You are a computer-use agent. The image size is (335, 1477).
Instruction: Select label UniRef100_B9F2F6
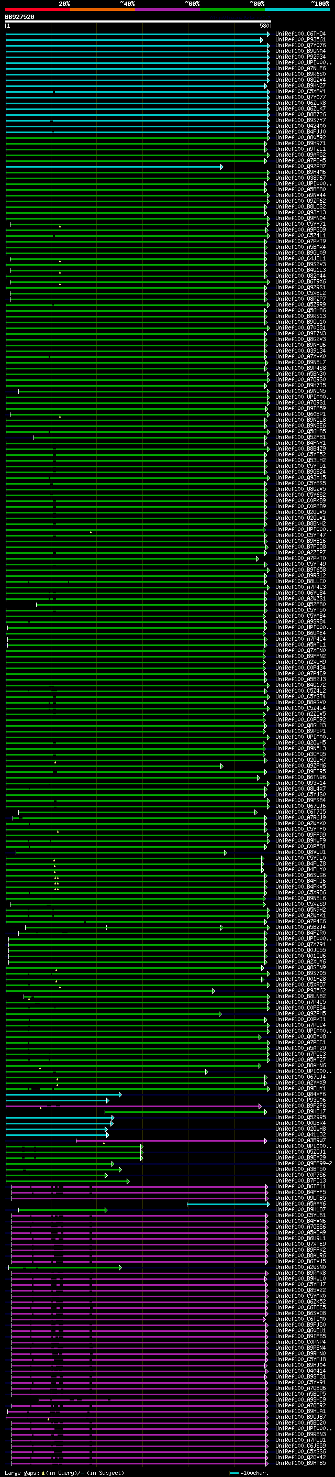[300, 1106]
